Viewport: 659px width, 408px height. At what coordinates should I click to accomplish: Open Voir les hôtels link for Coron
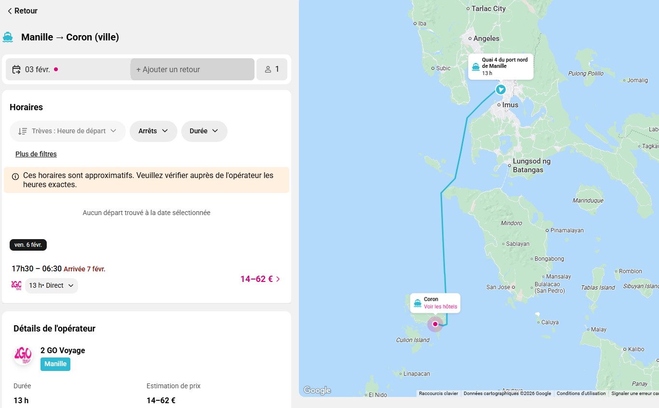(440, 306)
